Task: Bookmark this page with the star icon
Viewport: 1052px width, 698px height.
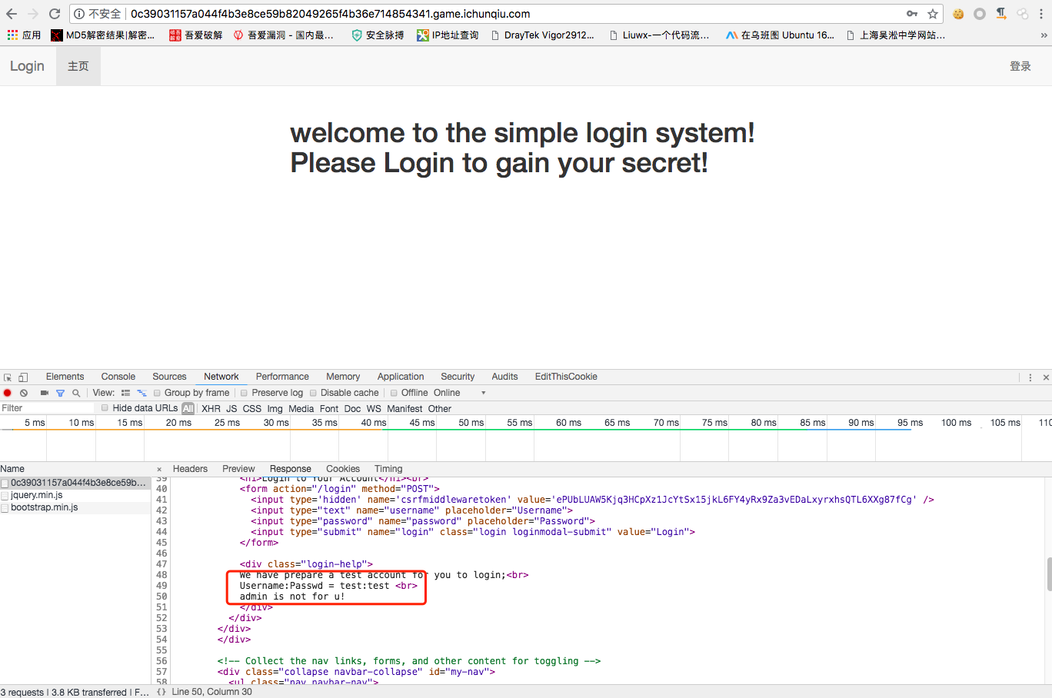Action: click(933, 14)
